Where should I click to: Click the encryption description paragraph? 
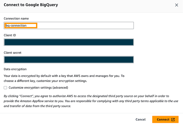click(64, 78)
